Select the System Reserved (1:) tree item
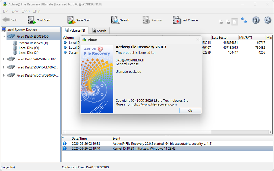274x171 pixels. (33, 43)
